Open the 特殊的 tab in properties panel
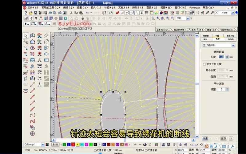This screenshot has width=246, height=154. pyautogui.click(x=206, y=36)
